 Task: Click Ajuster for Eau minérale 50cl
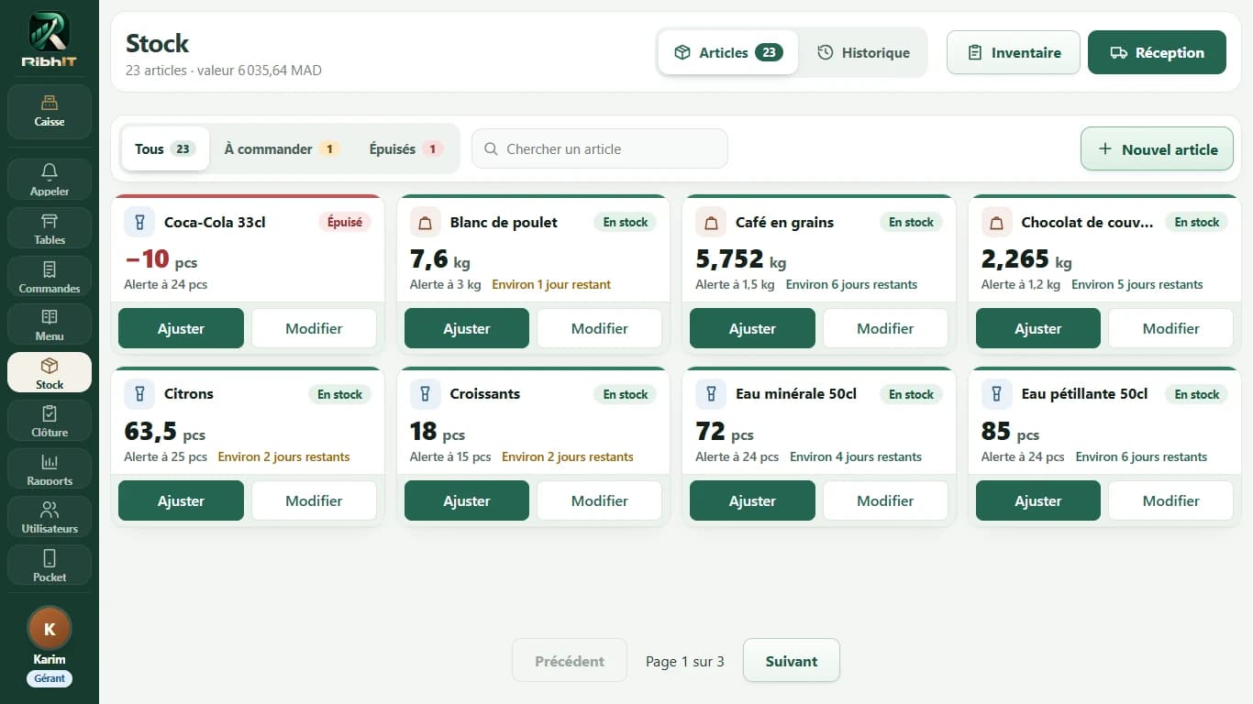click(x=752, y=500)
